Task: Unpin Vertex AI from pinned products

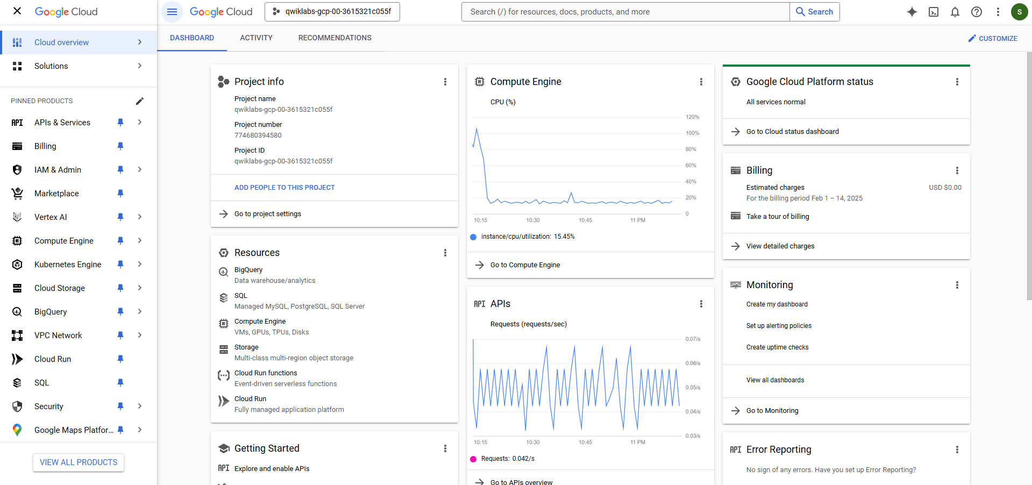Action: tap(120, 217)
